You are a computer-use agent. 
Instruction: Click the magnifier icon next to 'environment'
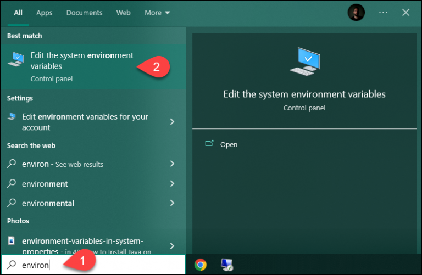pos(12,183)
